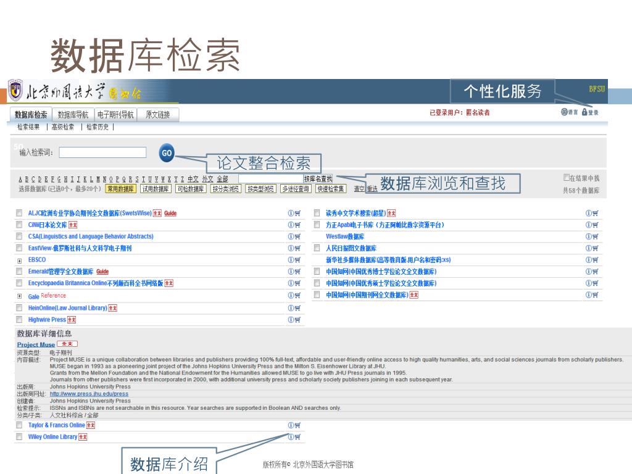This screenshot has width=632, height=474.
Task: Click cart icon for Highwire Press
Action: 297,320
